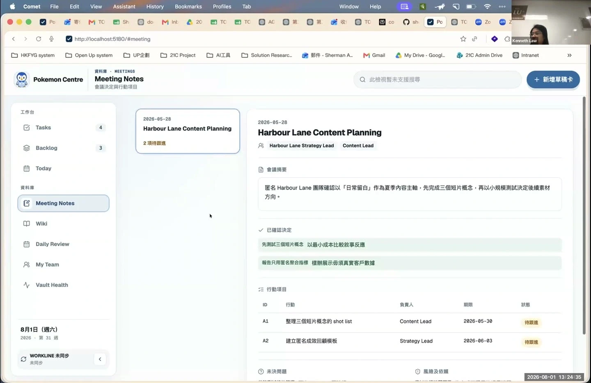Click the 待跟進 status of row A2
The width and height of the screenshot is (591, 383).
[x=531, y=342]
